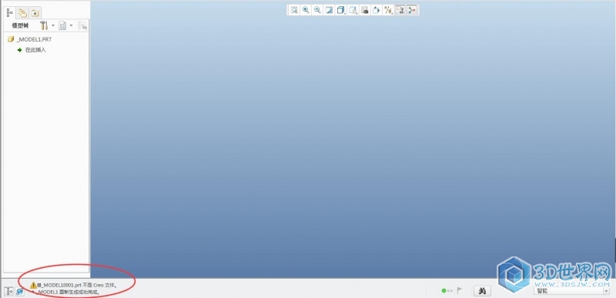Toggle spin center display
This screenshot has height=298, width=616.
click(412, 10)
